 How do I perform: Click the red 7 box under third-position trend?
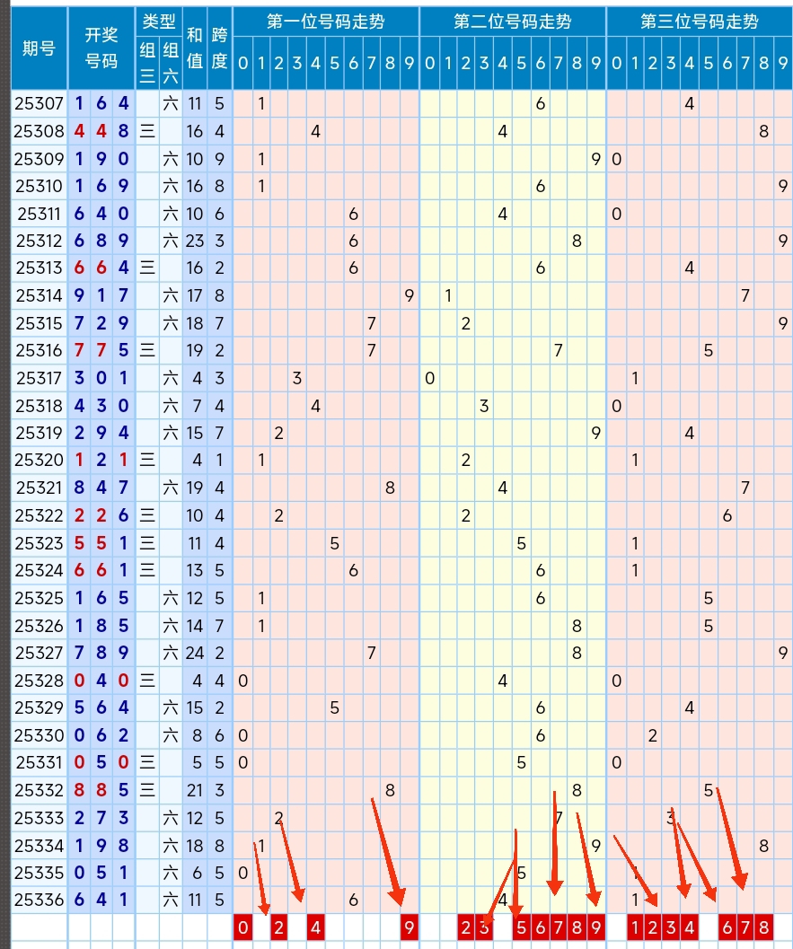pyautogui.click(x=745, y=927)
